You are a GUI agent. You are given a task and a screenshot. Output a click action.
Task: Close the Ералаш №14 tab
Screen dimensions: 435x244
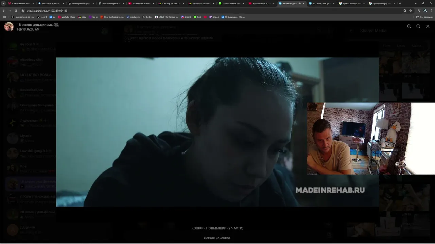(274, 3)
